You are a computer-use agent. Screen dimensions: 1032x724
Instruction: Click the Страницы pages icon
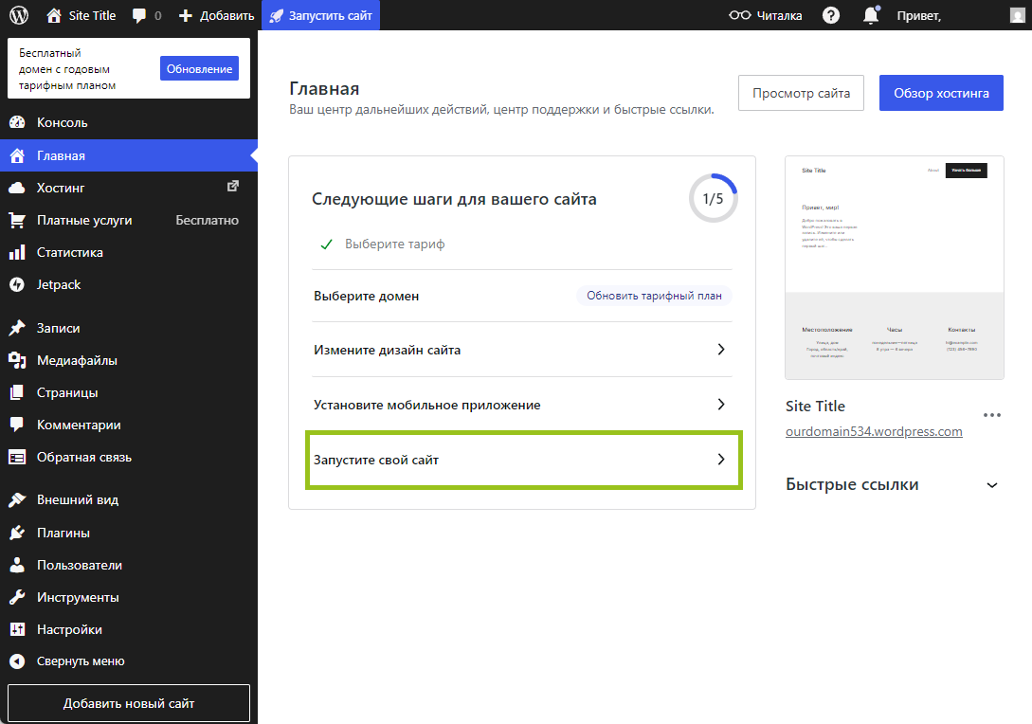click(x=17, y=392)
